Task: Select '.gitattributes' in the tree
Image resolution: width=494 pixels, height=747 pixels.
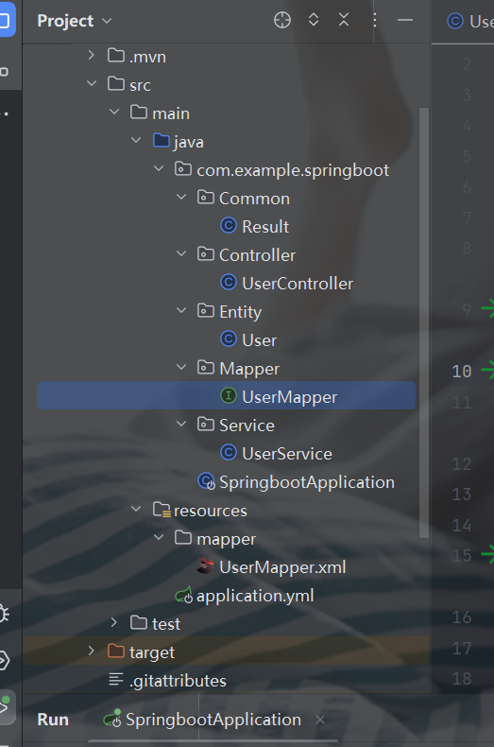Action: [178, 681]
